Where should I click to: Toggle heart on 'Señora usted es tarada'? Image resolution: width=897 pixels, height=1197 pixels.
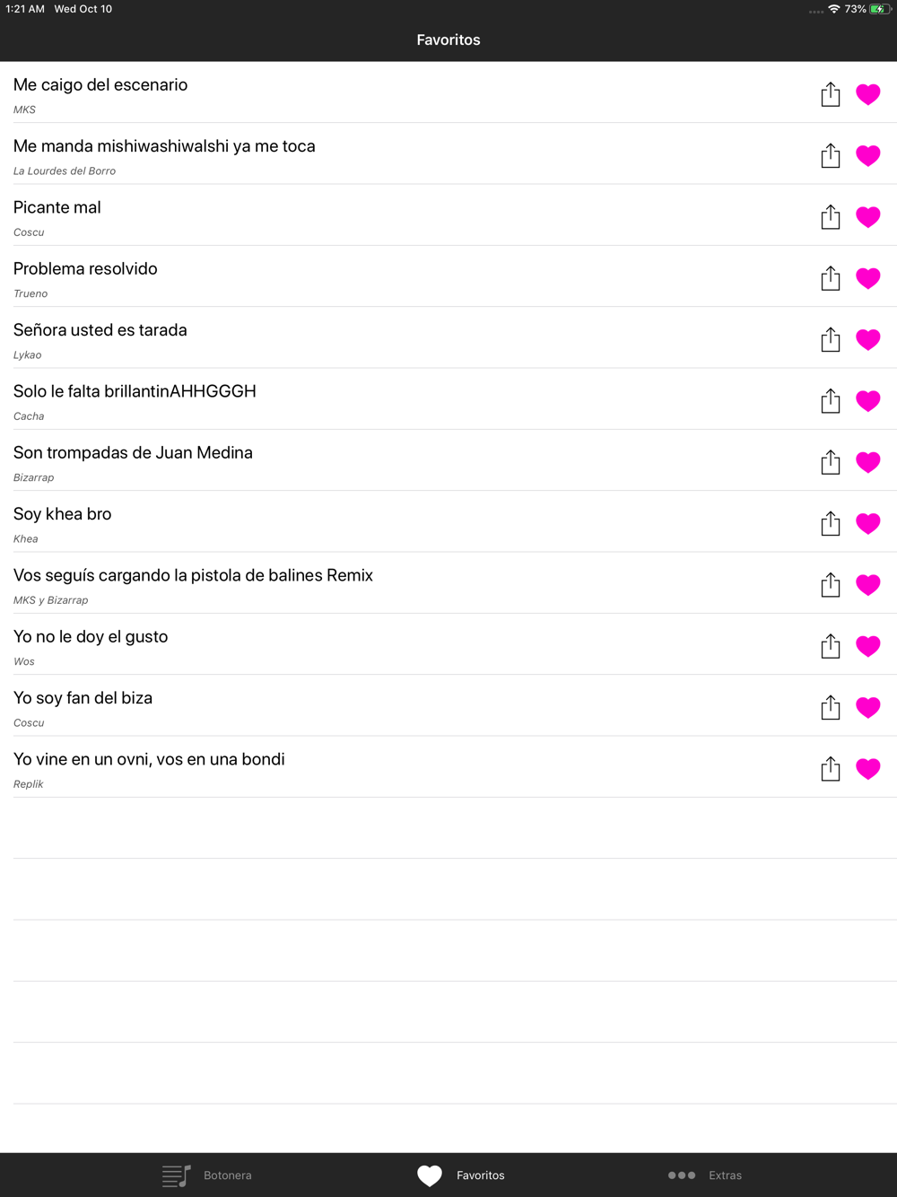868,340
